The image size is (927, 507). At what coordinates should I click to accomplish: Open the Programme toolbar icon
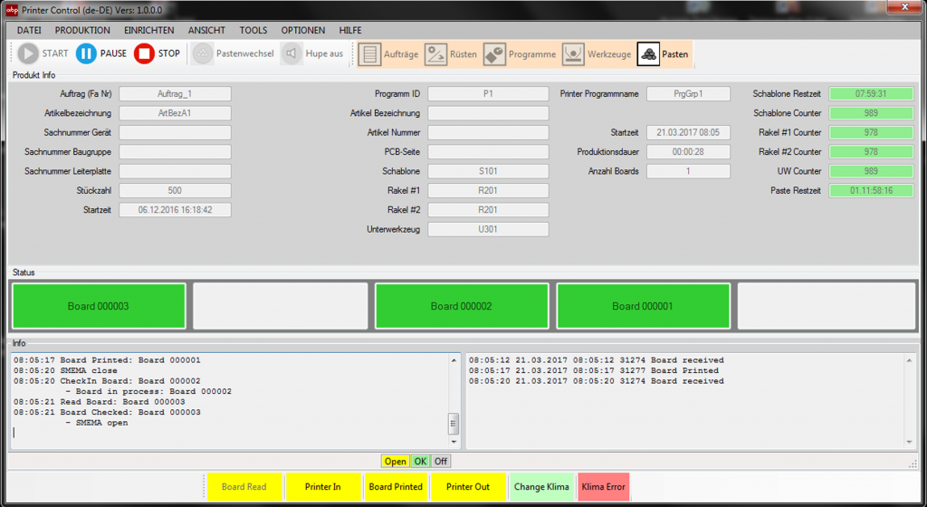(494, 54)
